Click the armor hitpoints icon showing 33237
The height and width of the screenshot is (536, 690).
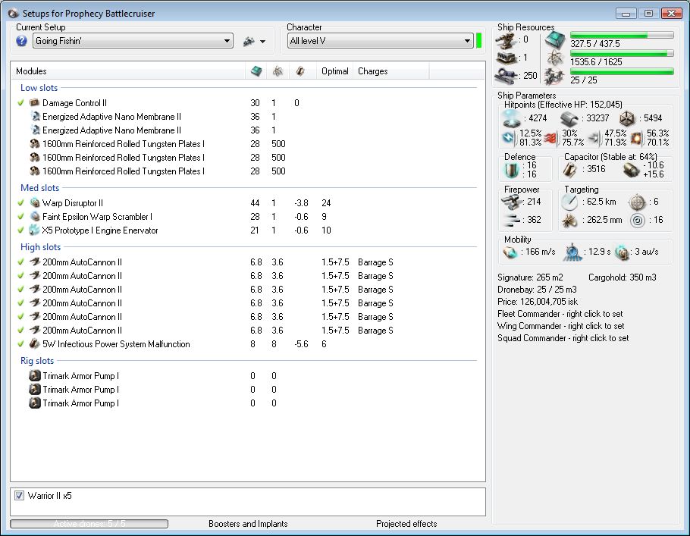pos(569,118)
